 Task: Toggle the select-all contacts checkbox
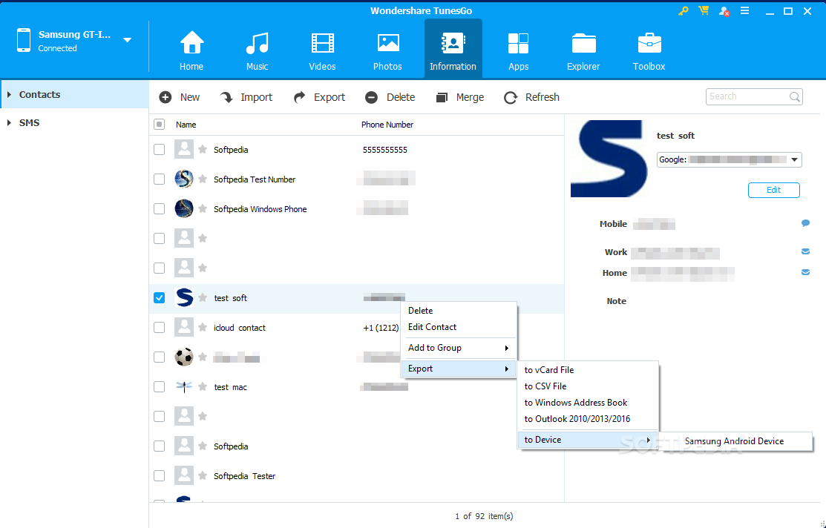pos(159,125)
